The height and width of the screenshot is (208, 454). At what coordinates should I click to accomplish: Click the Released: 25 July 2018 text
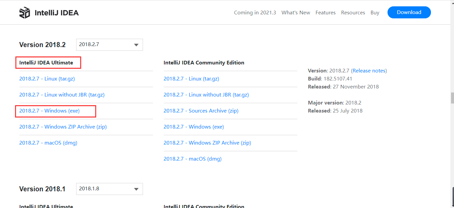(x=335, y=111)
